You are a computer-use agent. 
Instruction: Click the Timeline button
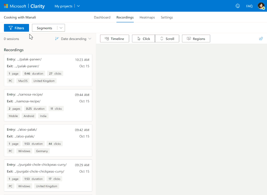click(x=114, y=39)
